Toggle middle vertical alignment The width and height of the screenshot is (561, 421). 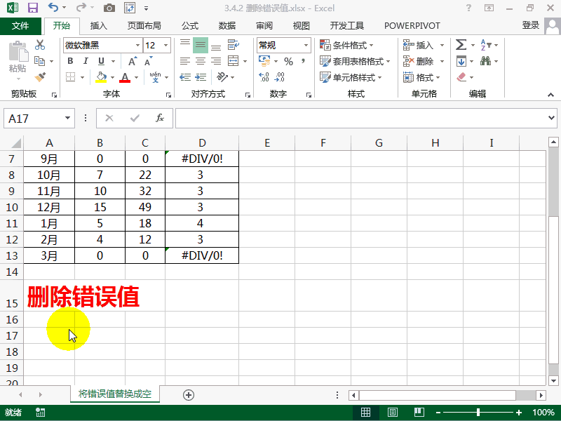point(201,45)
